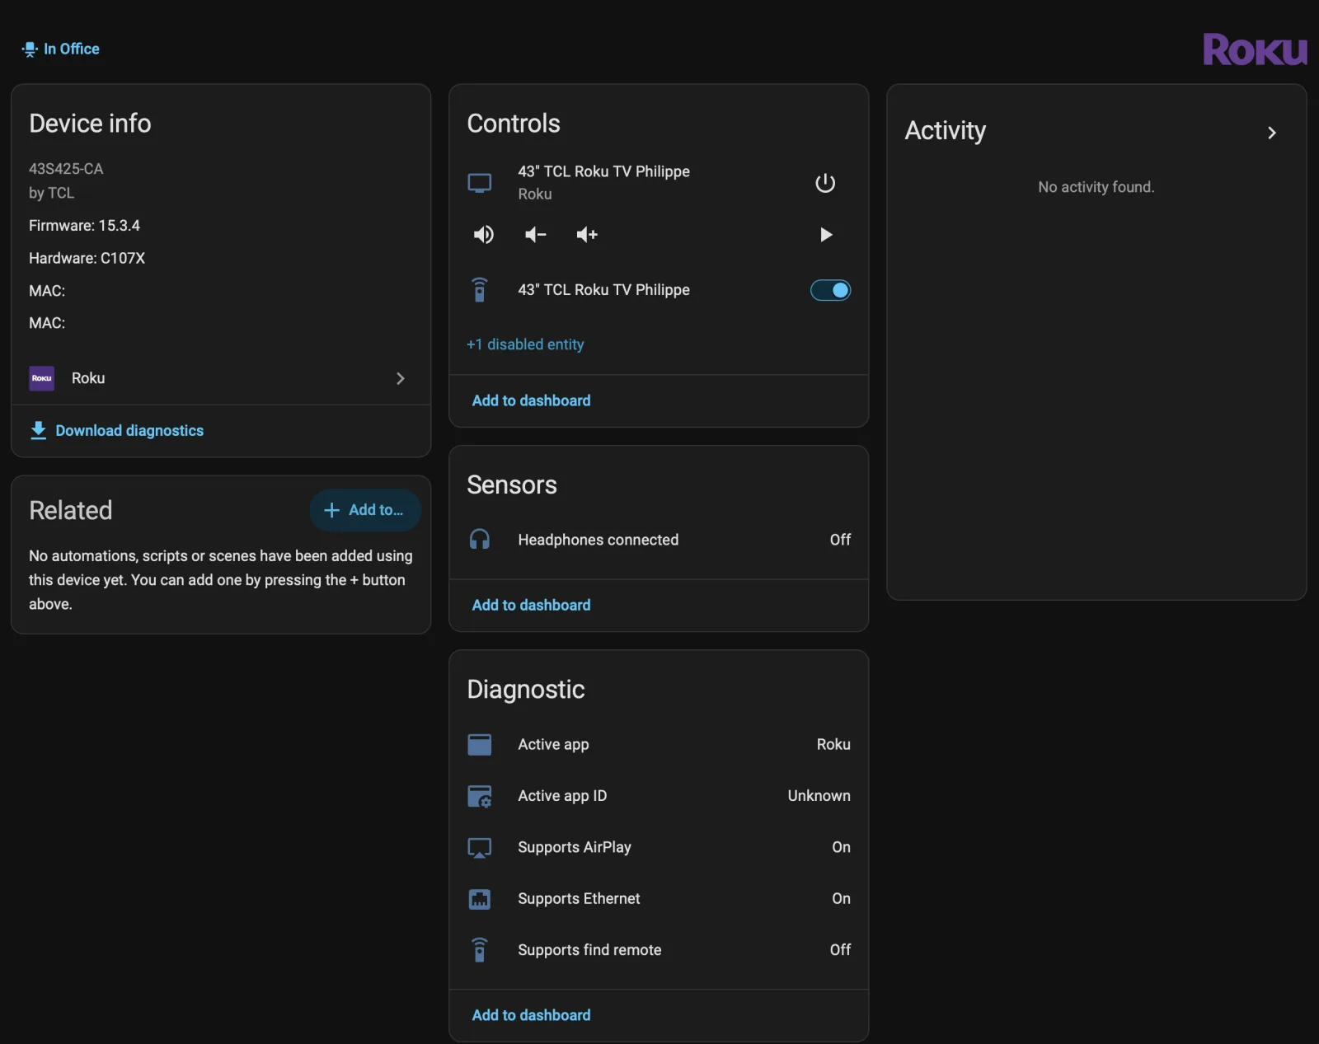The image size is (1319, 1044).
Task: Click the Supports Ethernet icon
Action: pyautogui.click(x=480, y=899)
